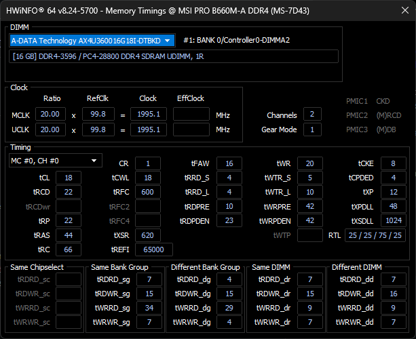Click the tREFI value 65000

click(154, 250)
